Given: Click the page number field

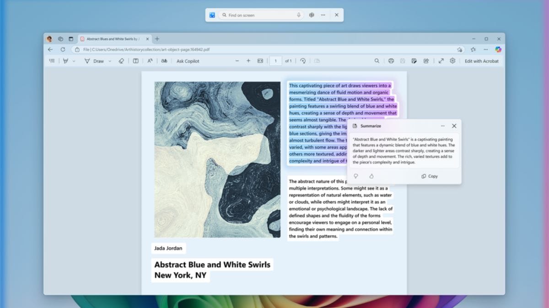Looking at the screenshot, I should point(275,61).
